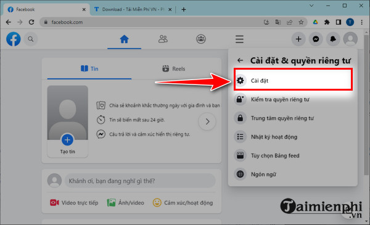This screenshot has height=225, width=370.
Task: Bookmark this page with the star
Action: point(301,22)
